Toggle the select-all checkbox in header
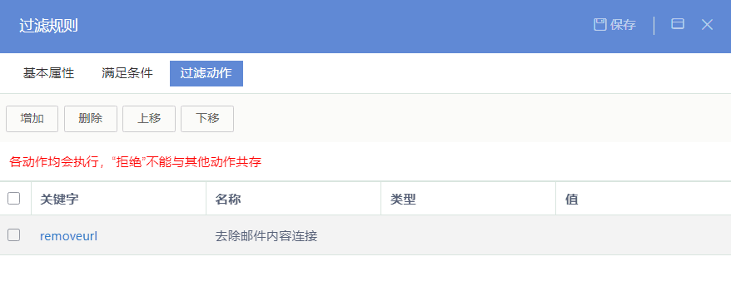Viewport: 731px width, 301px height. tap(14, 199)
